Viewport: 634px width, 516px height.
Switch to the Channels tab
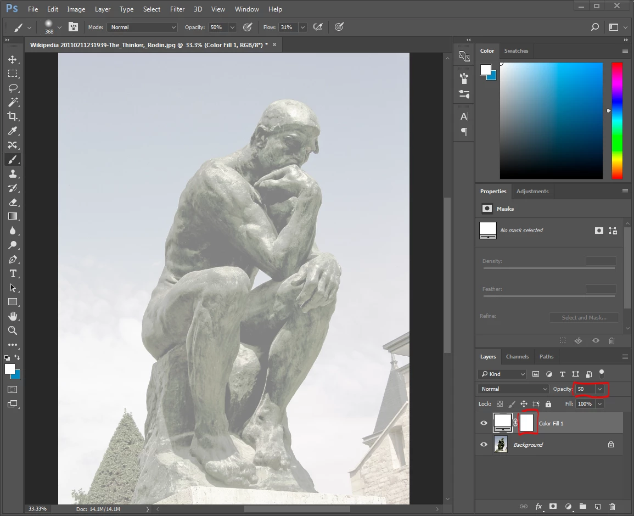(x=517, y=356)
